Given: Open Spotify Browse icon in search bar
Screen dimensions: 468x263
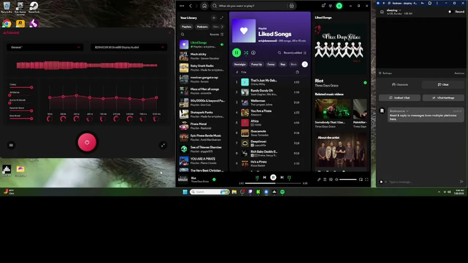Looking at the screenshot, I should coord(291,6).
